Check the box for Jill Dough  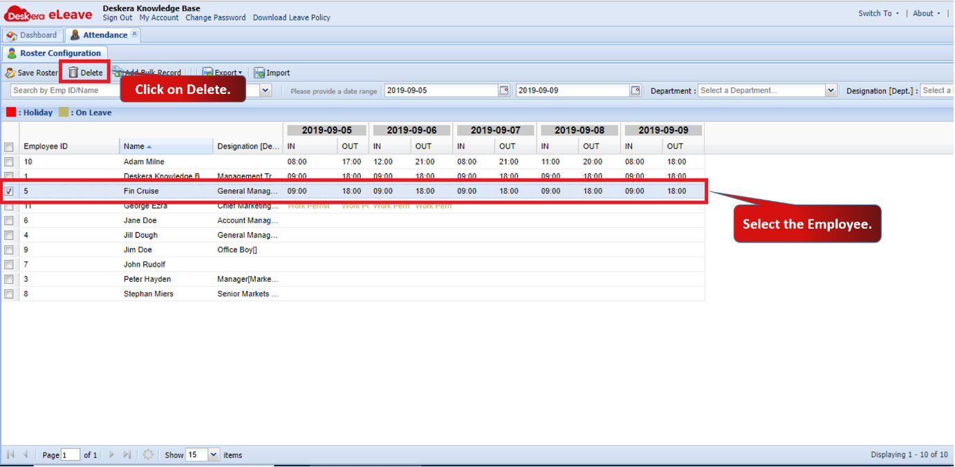coord(9,236)
